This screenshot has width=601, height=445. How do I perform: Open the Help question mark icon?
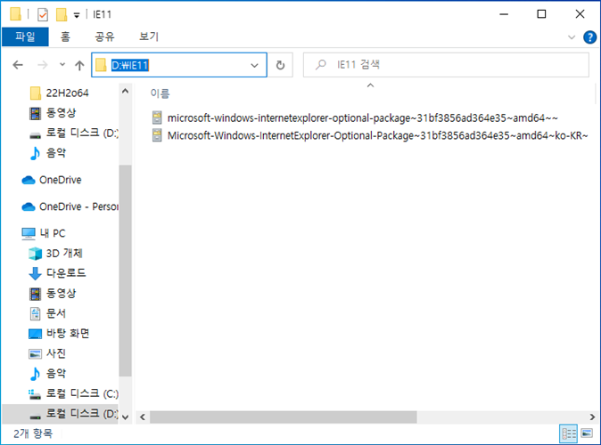589,37
